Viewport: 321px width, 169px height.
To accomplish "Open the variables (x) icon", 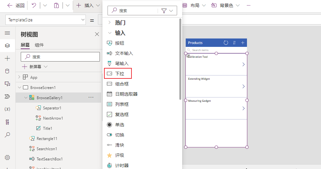I will point(7,109).
